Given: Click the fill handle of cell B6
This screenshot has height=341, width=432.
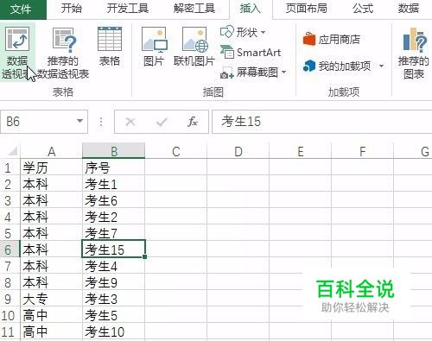Looking at the screenshot, I should pos(144,256).
